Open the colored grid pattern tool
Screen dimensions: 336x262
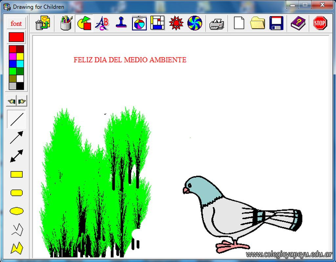(x=157, y=23)
